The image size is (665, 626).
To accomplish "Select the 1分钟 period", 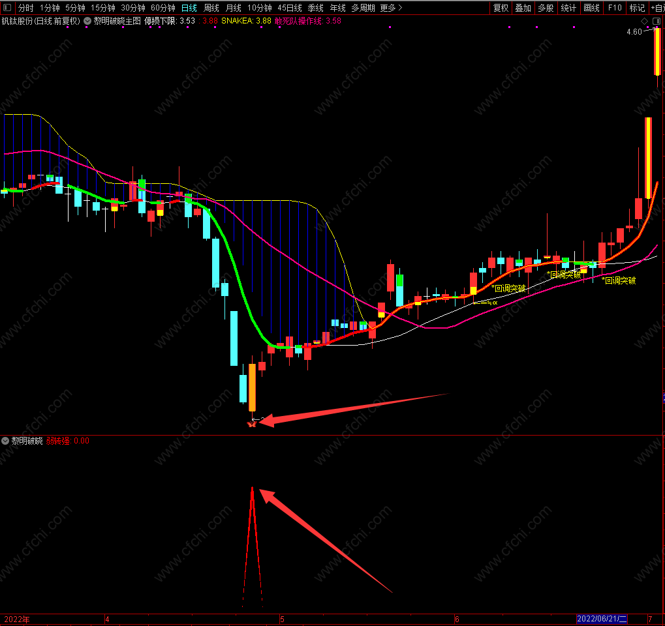I will (x=50, y=8).
